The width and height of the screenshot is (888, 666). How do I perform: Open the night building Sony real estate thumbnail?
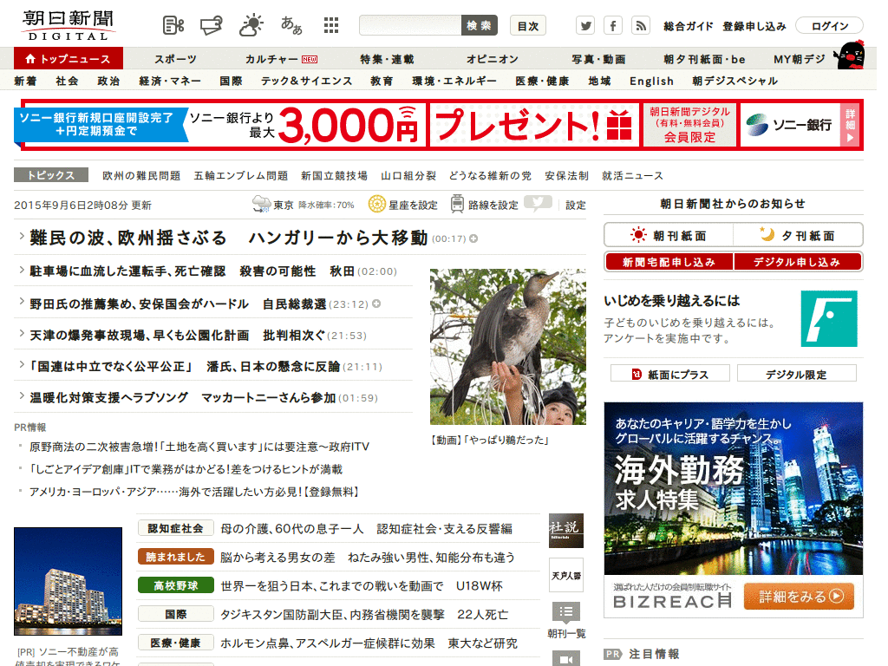(68, 581)
